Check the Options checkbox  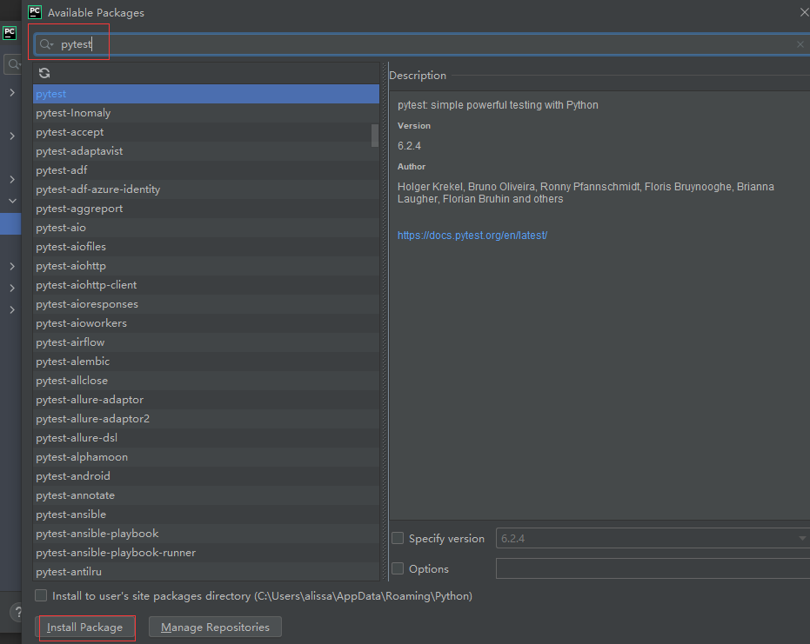(398, 569)
